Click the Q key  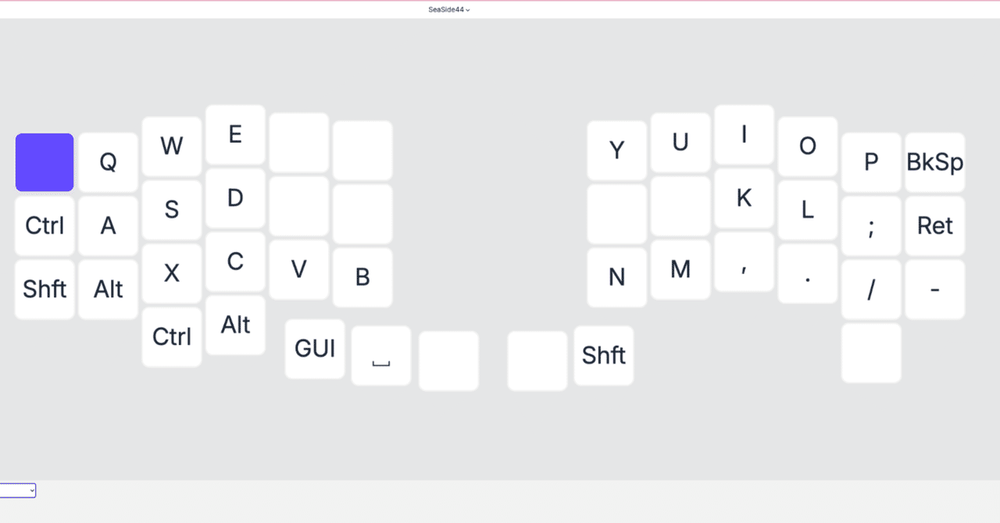pyautogui.click(x=108, y=162)
